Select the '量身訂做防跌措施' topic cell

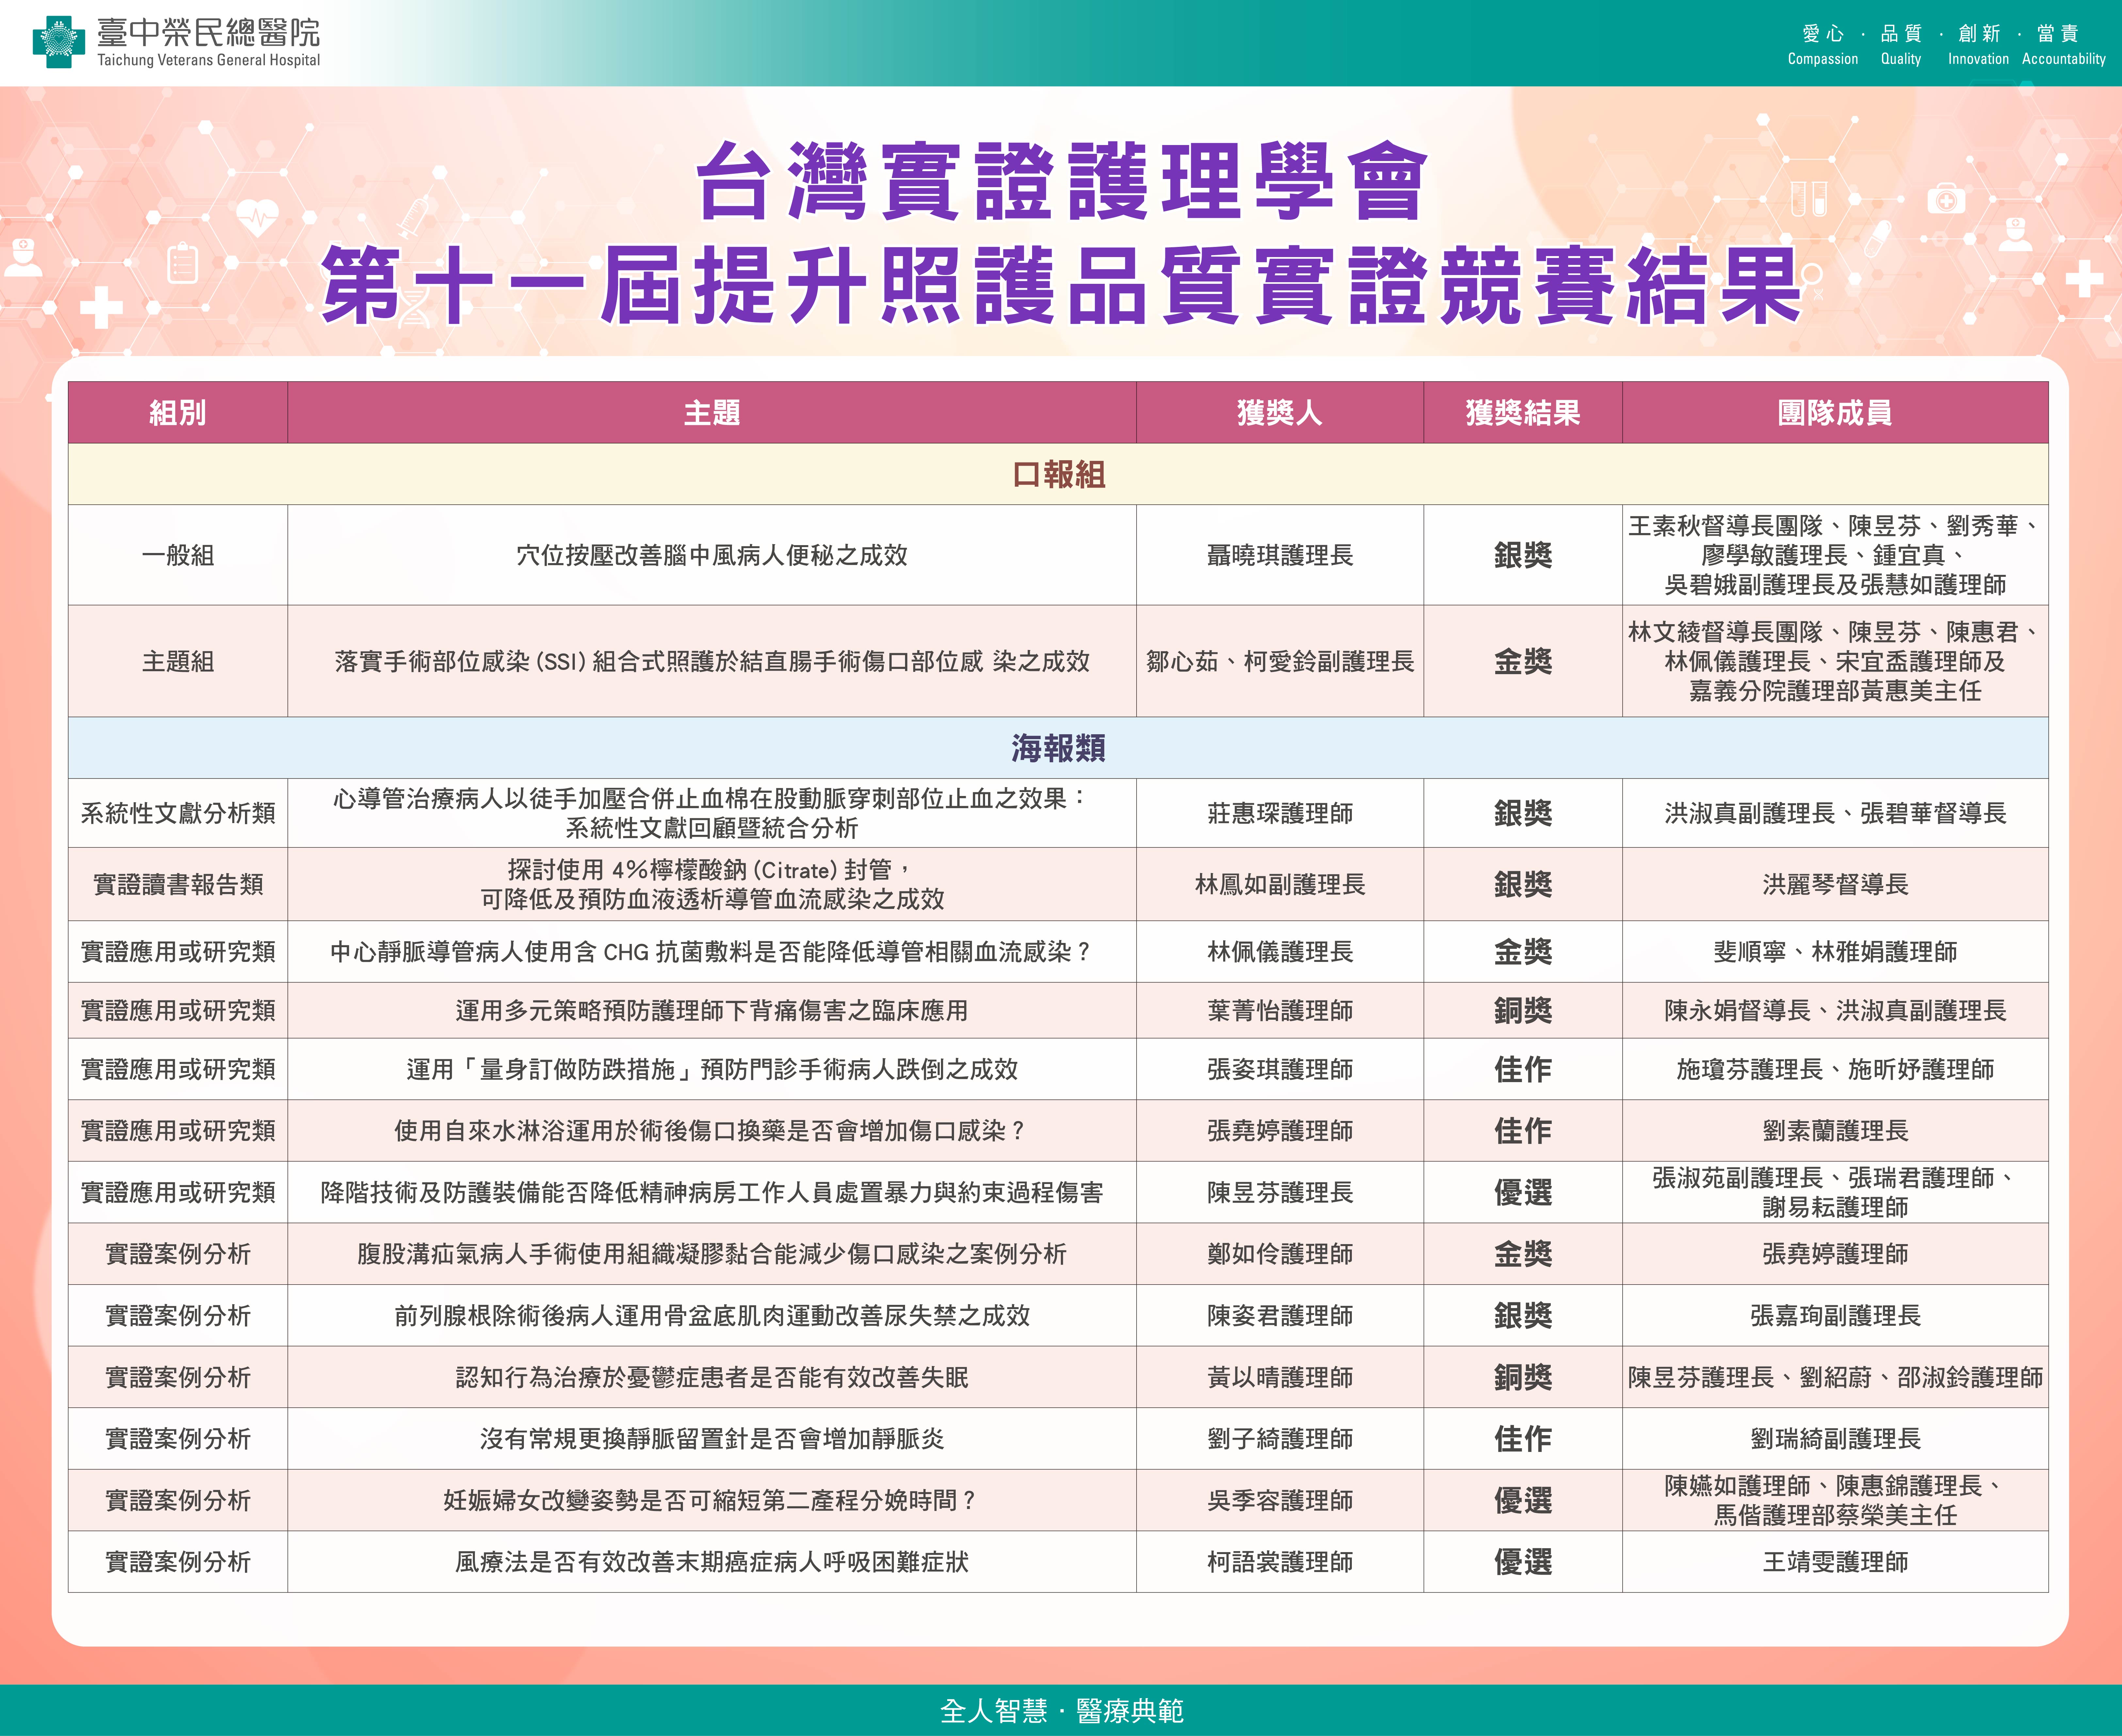tap(712, 1069)
